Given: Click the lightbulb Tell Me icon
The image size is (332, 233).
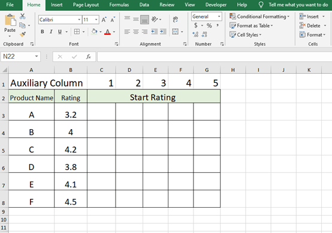Looking at the screenshot, I should tap(261, 5).
